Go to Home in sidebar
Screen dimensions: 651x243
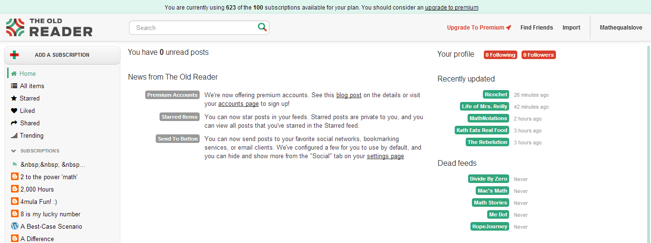pyautogui.click(x=27, y=73)
